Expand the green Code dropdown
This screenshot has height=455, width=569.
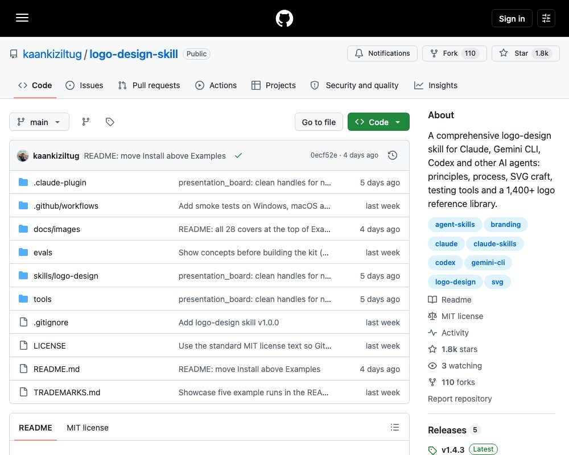pos(378,122)
